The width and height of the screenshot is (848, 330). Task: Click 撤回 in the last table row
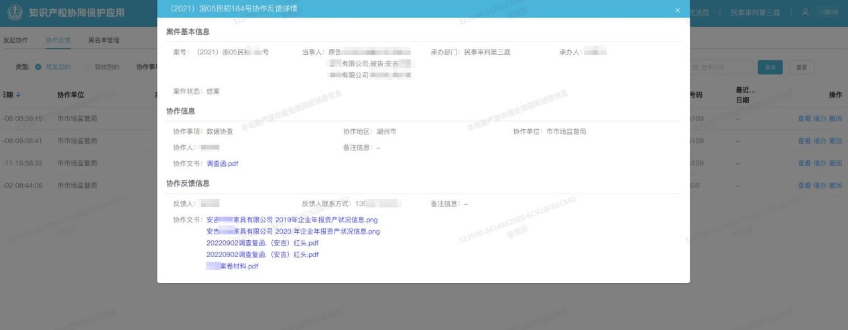[835, 185]
